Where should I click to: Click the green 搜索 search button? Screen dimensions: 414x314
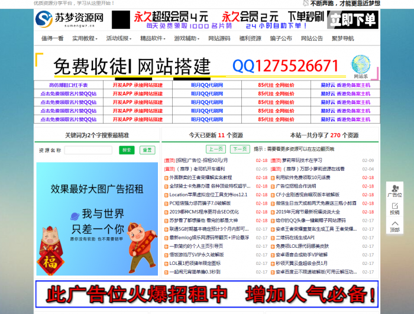pyautogui.click(x=127, y=150)
